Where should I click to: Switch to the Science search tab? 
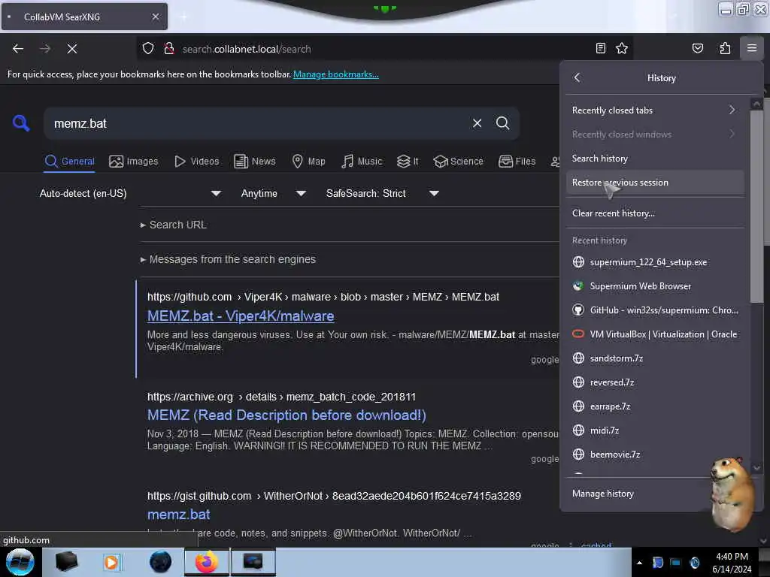click(458, 161)
